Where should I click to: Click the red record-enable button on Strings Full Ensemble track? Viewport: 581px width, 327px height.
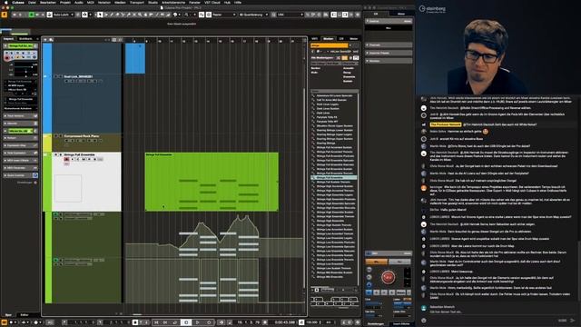point(66,160)
